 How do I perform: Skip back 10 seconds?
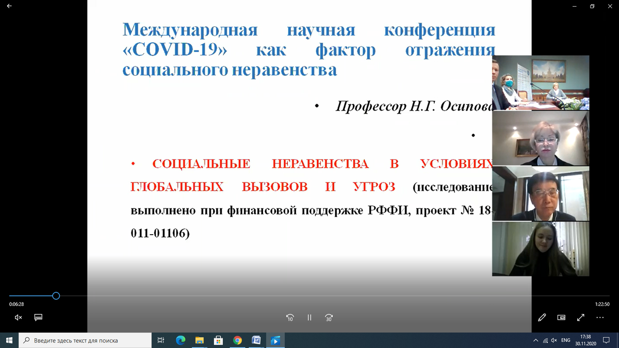[x=290, y=318]
